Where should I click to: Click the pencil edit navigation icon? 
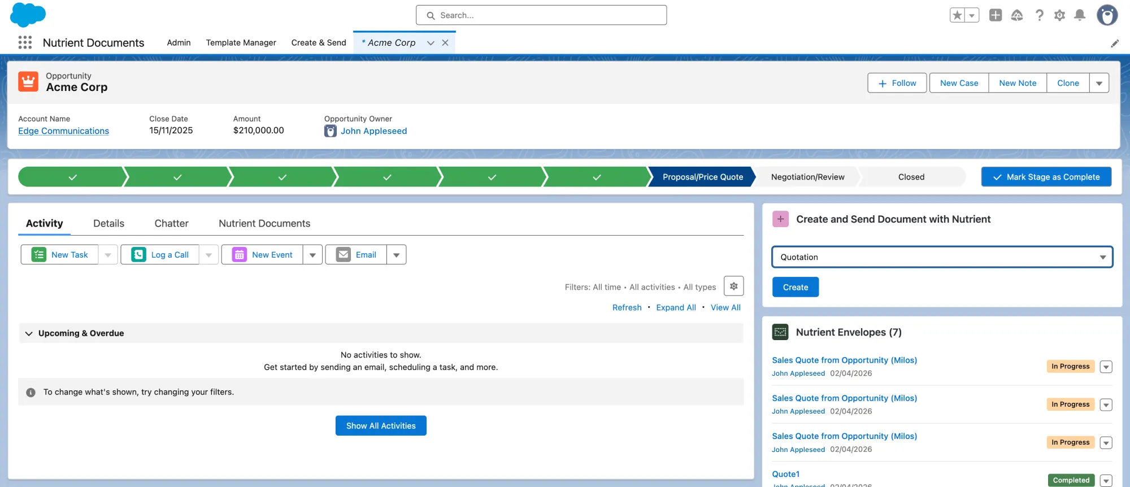[x=1115, y=44]
